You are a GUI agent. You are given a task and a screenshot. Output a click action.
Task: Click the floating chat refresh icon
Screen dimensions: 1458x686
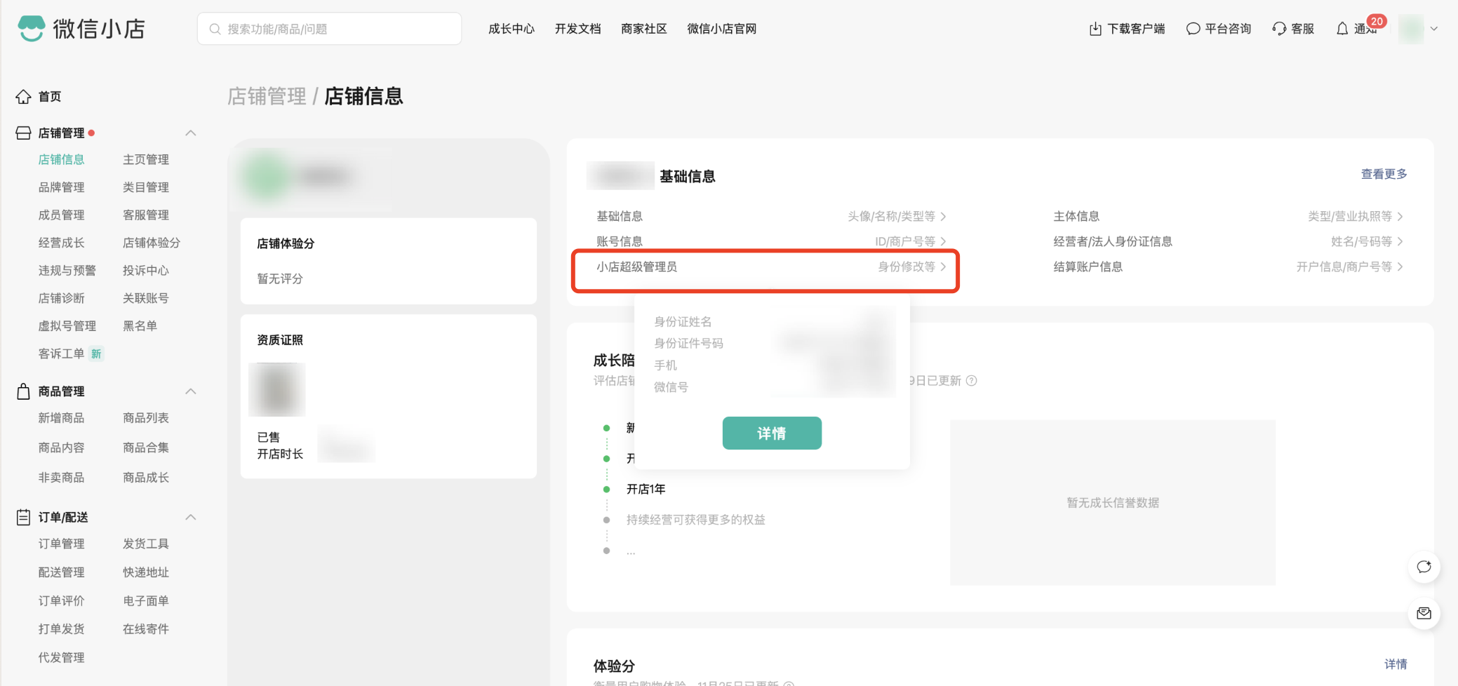tap(1424, 567)
